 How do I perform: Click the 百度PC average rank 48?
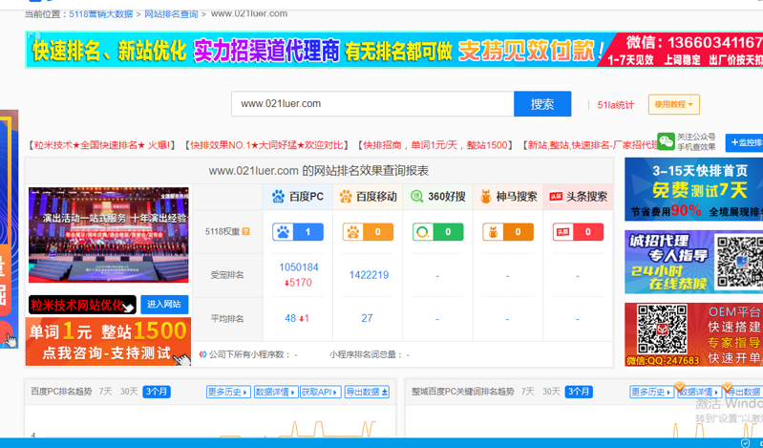pos(290,318)
